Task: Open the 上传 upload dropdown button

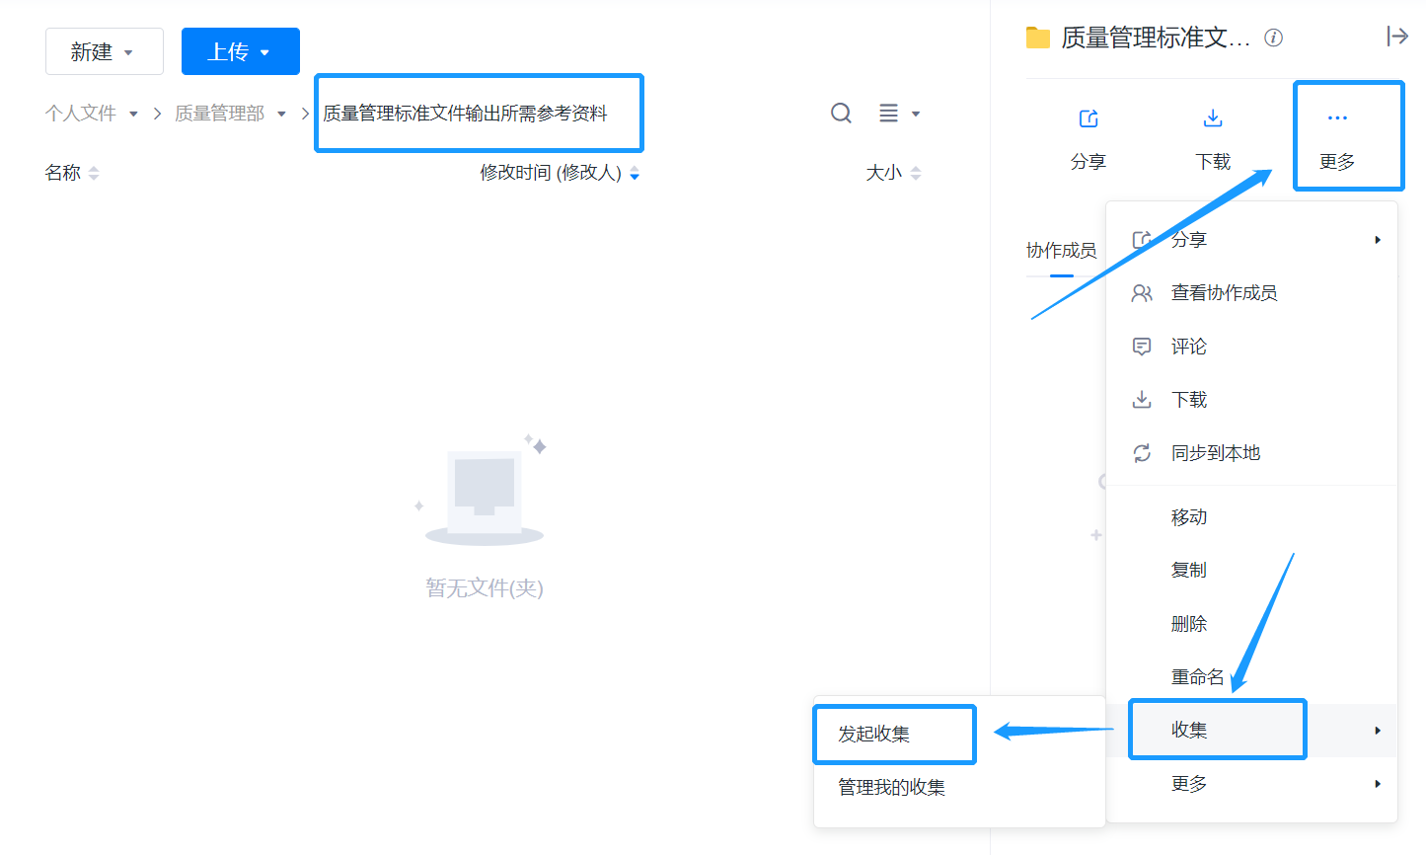Action: 241,51
